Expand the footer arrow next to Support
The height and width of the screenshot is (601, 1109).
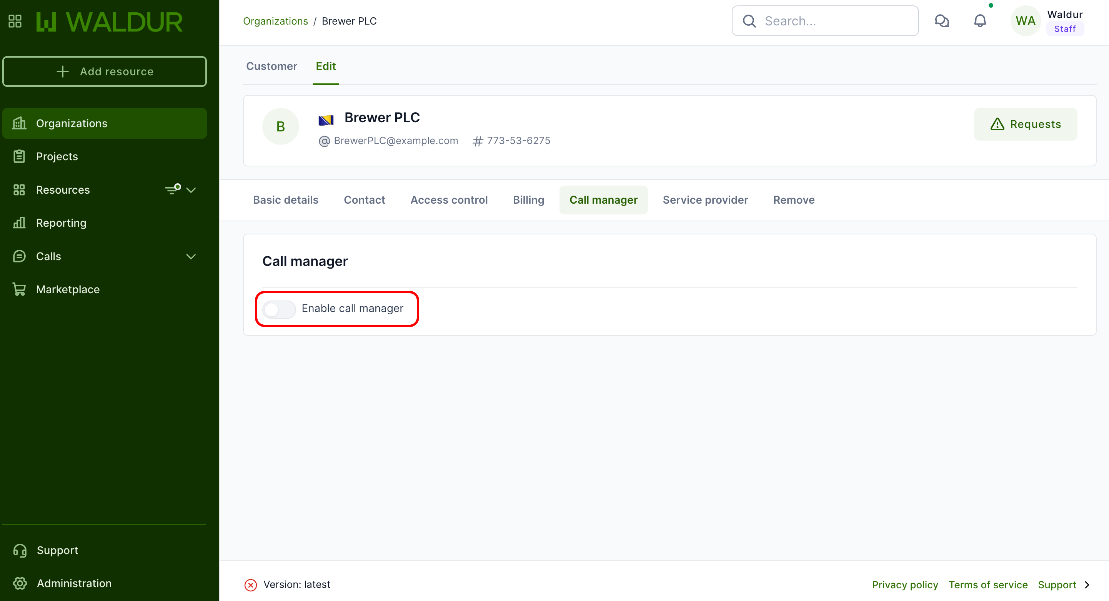1087,584
